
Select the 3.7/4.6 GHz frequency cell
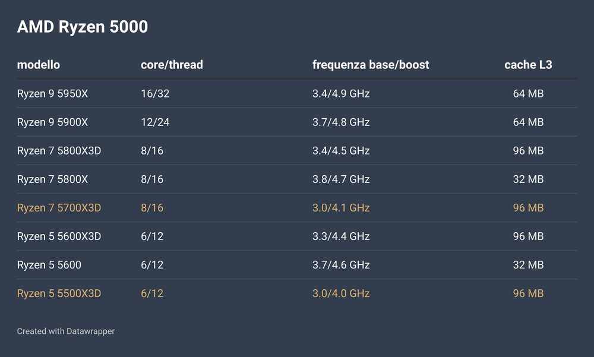coord(341,265)
